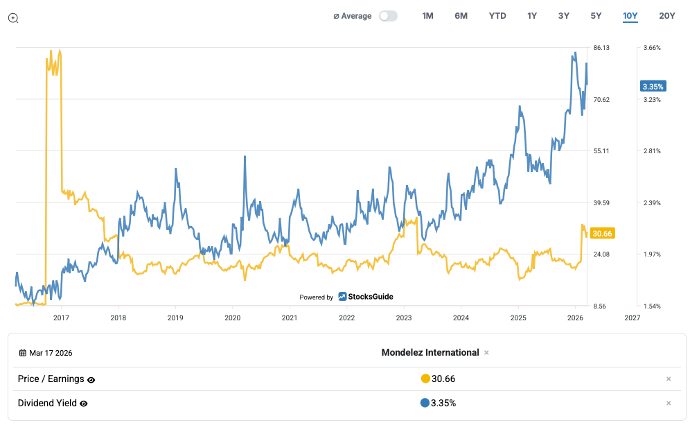
Task: Select the 6M time range
Action: [461, 16]
